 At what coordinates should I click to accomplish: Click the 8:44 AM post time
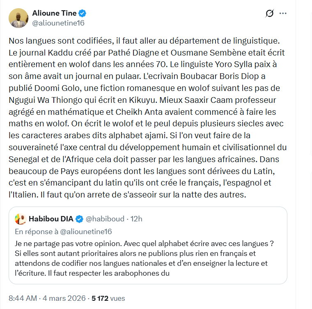point(23,298)
